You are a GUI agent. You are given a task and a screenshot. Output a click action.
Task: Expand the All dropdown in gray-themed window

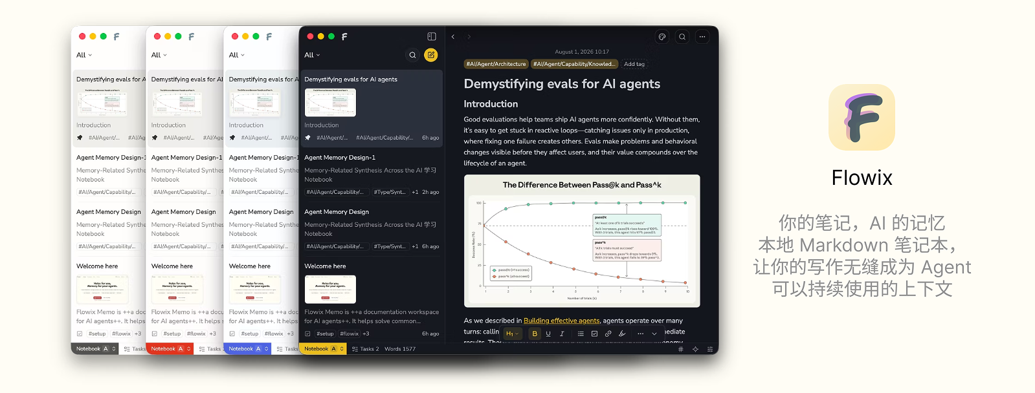point(84,55)
